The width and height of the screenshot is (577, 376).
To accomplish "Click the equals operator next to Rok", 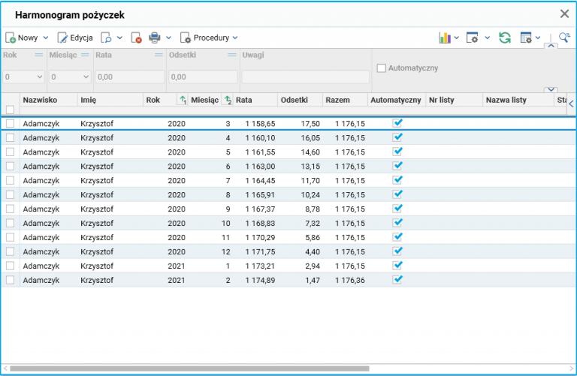I will click(x=38, y=55).
